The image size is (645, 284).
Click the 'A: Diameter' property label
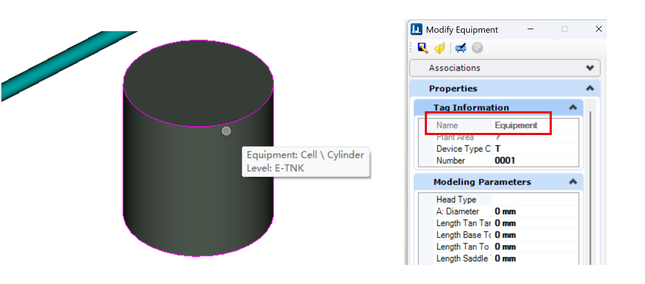(x=458, y=211)
